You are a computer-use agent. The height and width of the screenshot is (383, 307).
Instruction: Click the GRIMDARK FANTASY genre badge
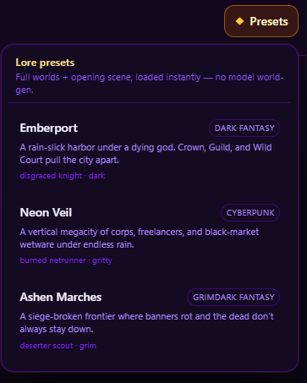[x=233, y=298]
